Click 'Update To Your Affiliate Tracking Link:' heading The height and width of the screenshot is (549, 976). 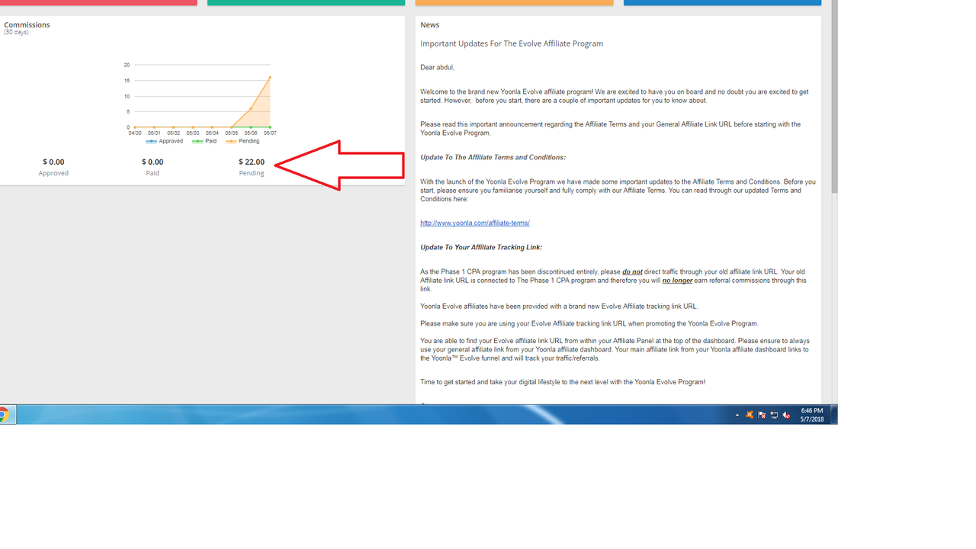click(481, 247)
